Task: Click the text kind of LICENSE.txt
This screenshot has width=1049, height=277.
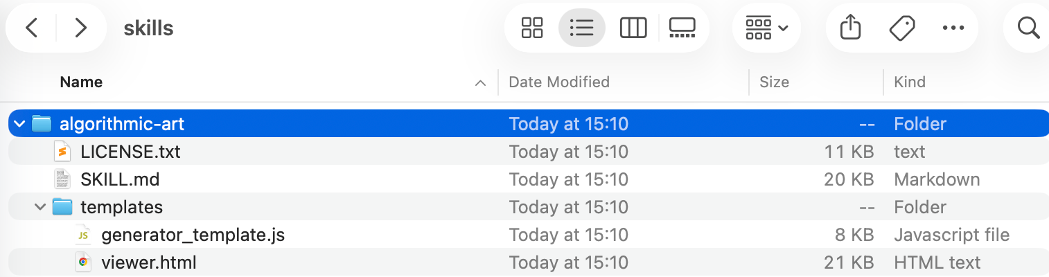Action: pos(910,152)
